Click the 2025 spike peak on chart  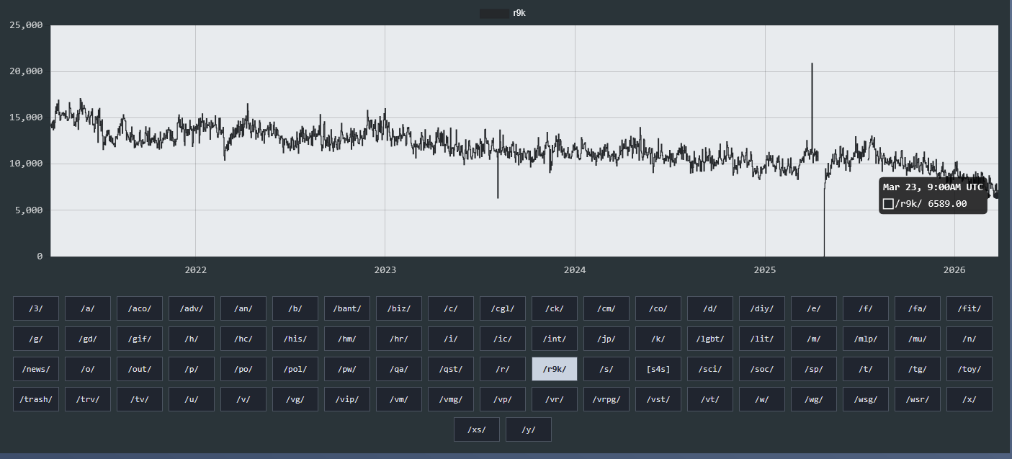pyautogui.click(x=812, y=63)
